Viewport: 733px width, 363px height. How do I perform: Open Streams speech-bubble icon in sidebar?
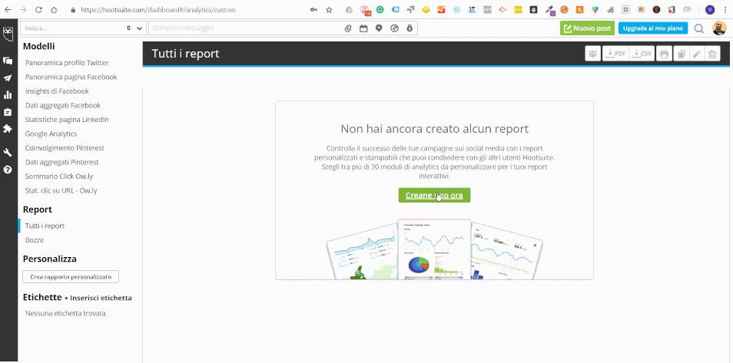point(8,61)
